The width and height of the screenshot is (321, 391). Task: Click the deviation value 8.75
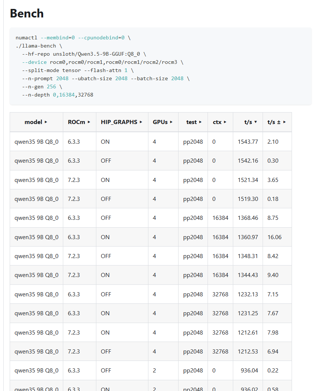point(273,218)
